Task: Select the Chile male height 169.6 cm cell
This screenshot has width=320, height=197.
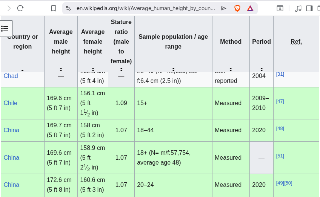Action: coord(61,103)
